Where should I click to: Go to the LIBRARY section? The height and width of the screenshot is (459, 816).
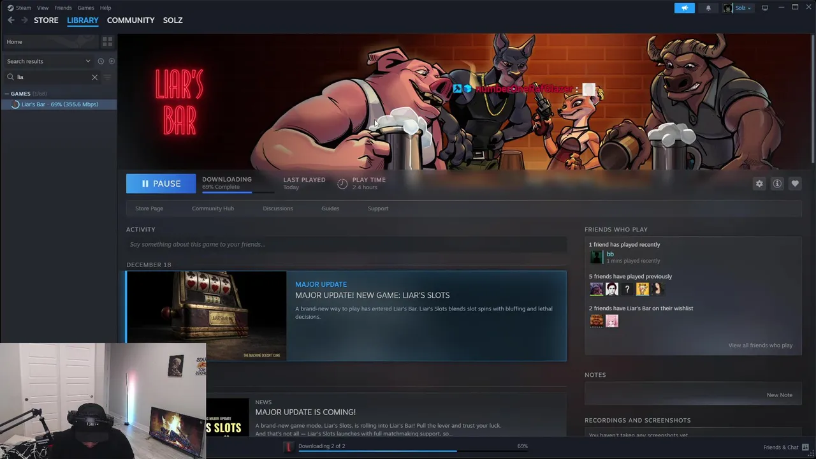pos(83,20)
